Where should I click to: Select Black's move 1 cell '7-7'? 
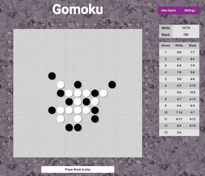[192, 52]
